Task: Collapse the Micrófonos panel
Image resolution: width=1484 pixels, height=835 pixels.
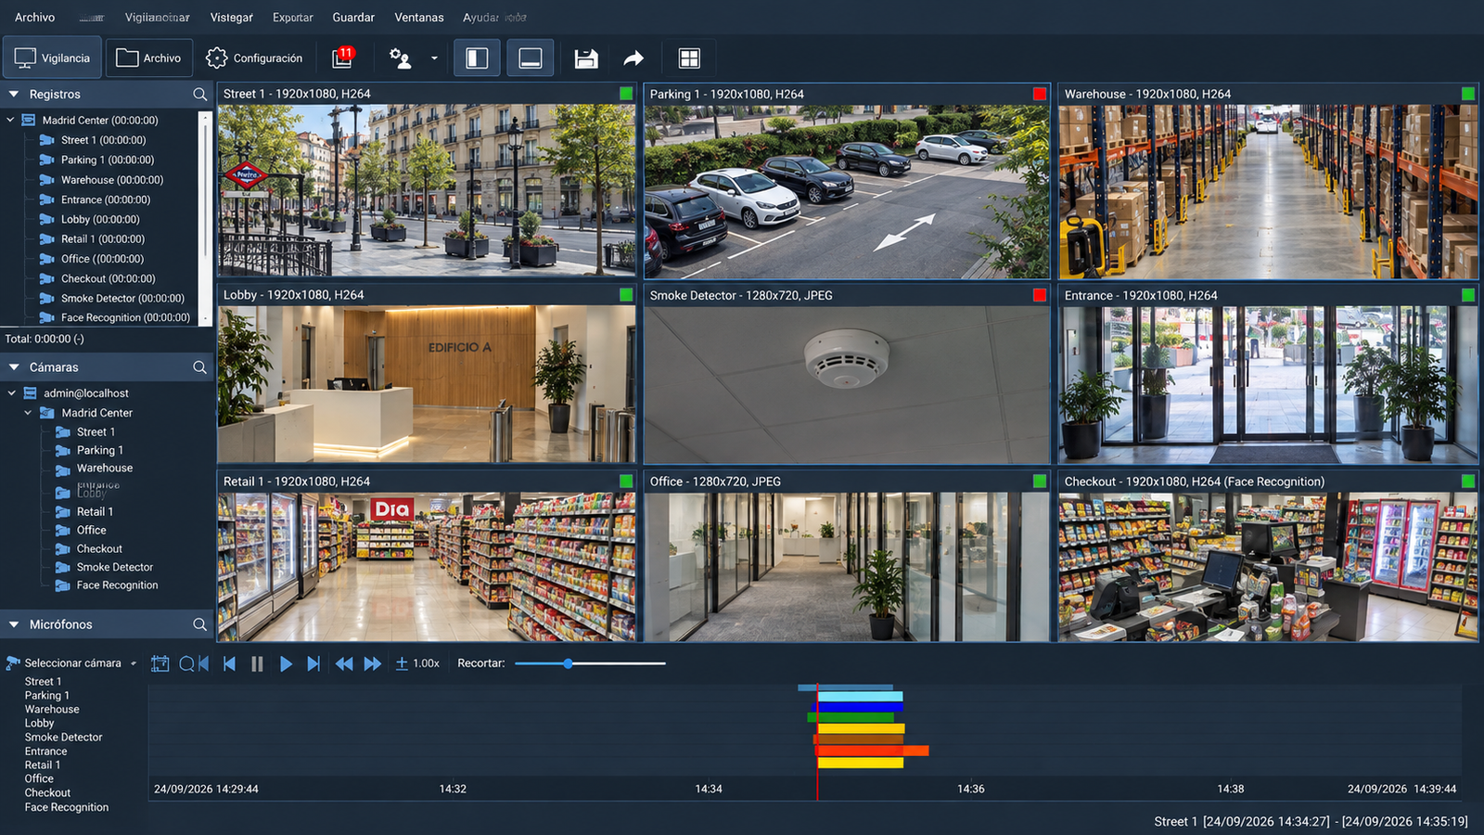Action: tap(14, 624)
